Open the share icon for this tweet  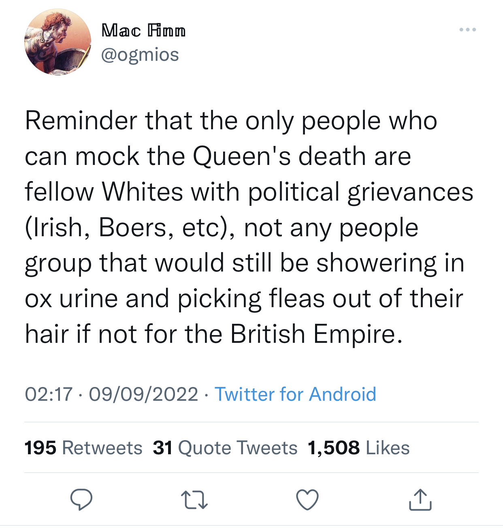pyautogui.click(x=420, y=499)
